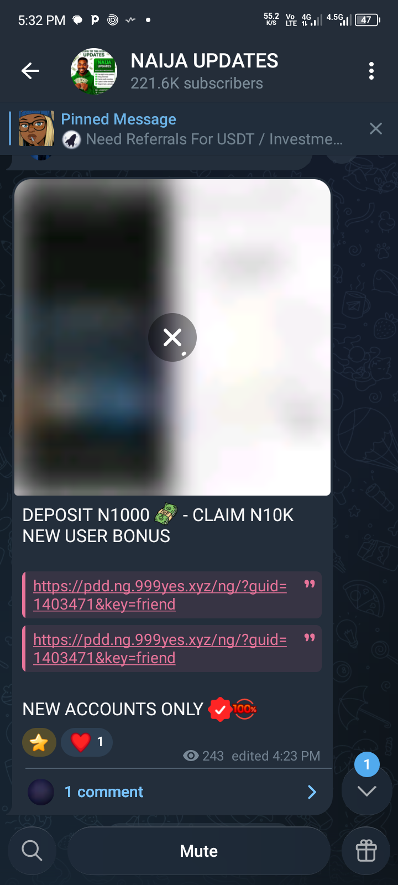Toggle the red heart reaction
Viewport: 398px width, 885px height.
[87, 742]
